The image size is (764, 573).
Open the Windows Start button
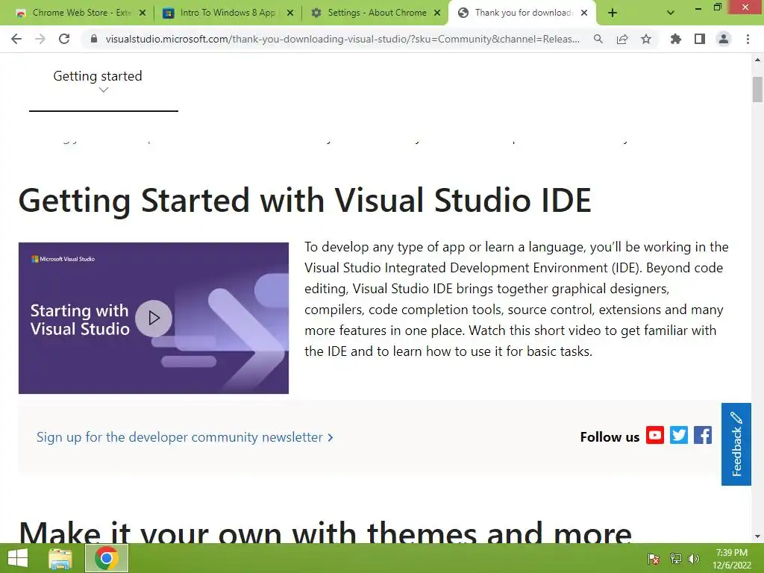coord(18,558)
